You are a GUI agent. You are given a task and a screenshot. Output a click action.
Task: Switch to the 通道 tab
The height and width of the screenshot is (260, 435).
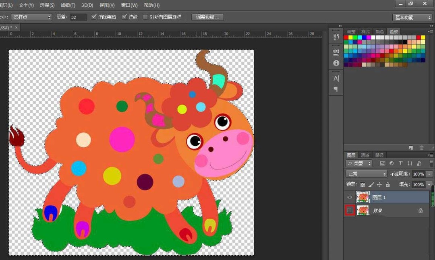coord(365,155)
